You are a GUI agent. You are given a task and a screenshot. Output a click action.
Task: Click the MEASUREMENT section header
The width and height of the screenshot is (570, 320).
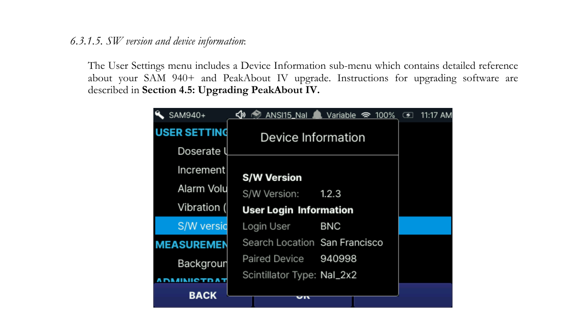click(191, 245)
